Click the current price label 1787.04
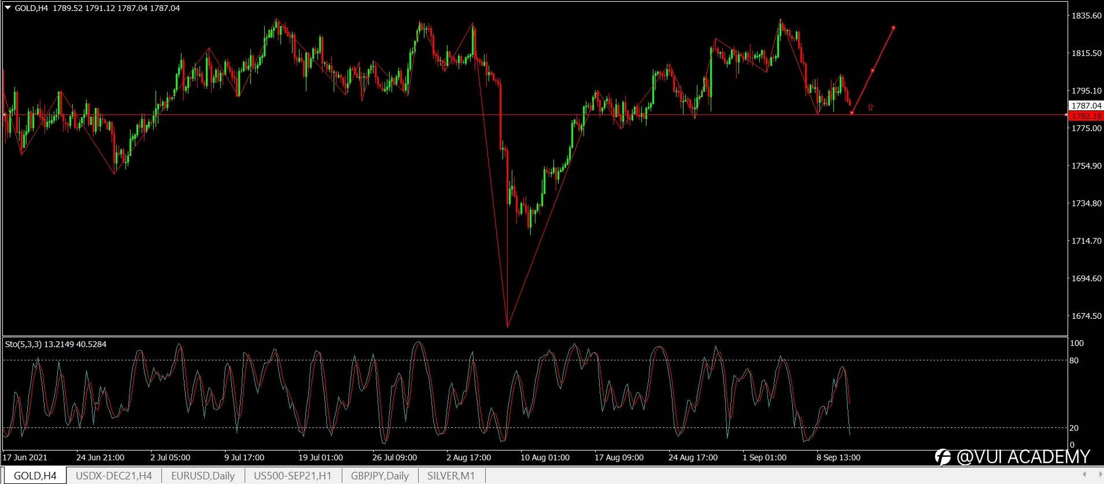The width and height of the screenshot is (1104, 484). pos(1086,106)
